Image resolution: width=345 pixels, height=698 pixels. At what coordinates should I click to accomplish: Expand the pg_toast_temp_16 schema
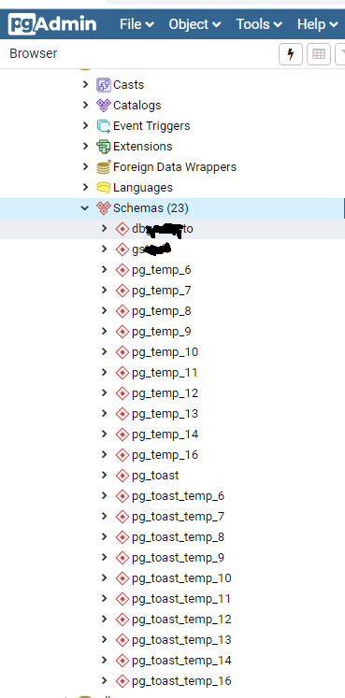[104, 680]
